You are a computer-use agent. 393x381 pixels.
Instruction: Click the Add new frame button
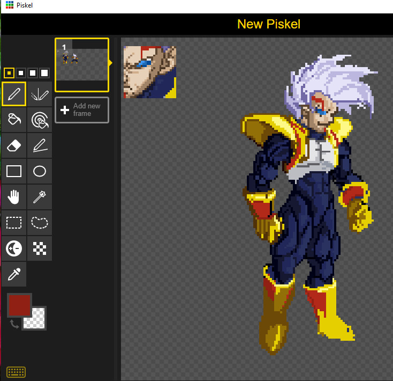tap(82, 110)
